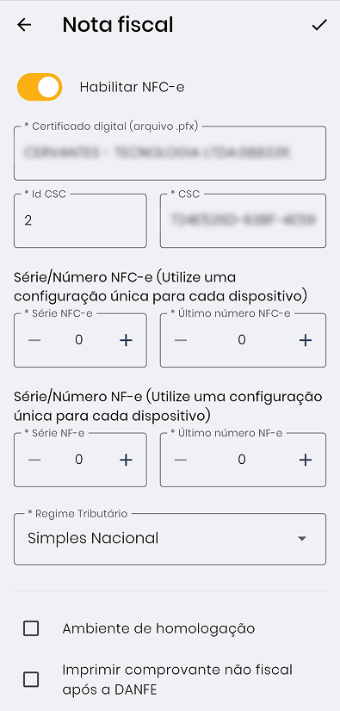Increase Série NF-e with plus icon
Viewport: 340px width, 711px height.
(x=126, y=460)
